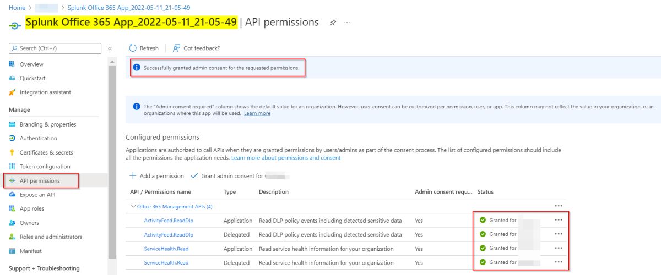Image resolution: width=661 pixels, height=275 pixels.
Task: Click the API / Permissions name column header
Action: 160,192
